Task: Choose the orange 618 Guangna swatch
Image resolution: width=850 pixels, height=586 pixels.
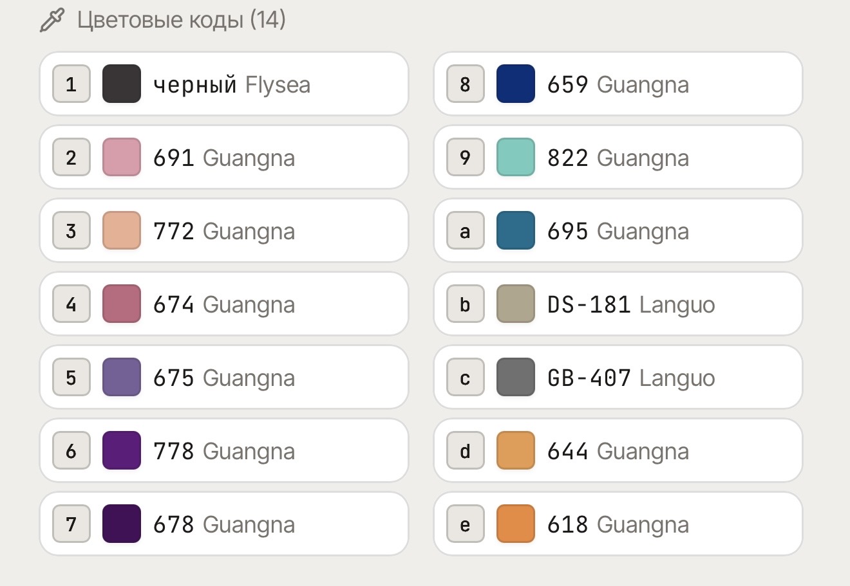Action: (x=516, y=524)
